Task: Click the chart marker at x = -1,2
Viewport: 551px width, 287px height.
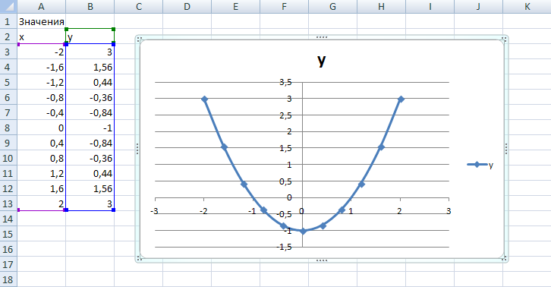Action: [244, 184]
